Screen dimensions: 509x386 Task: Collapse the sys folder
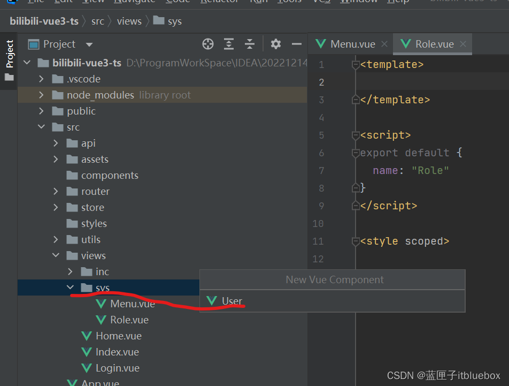coord(70,287)
